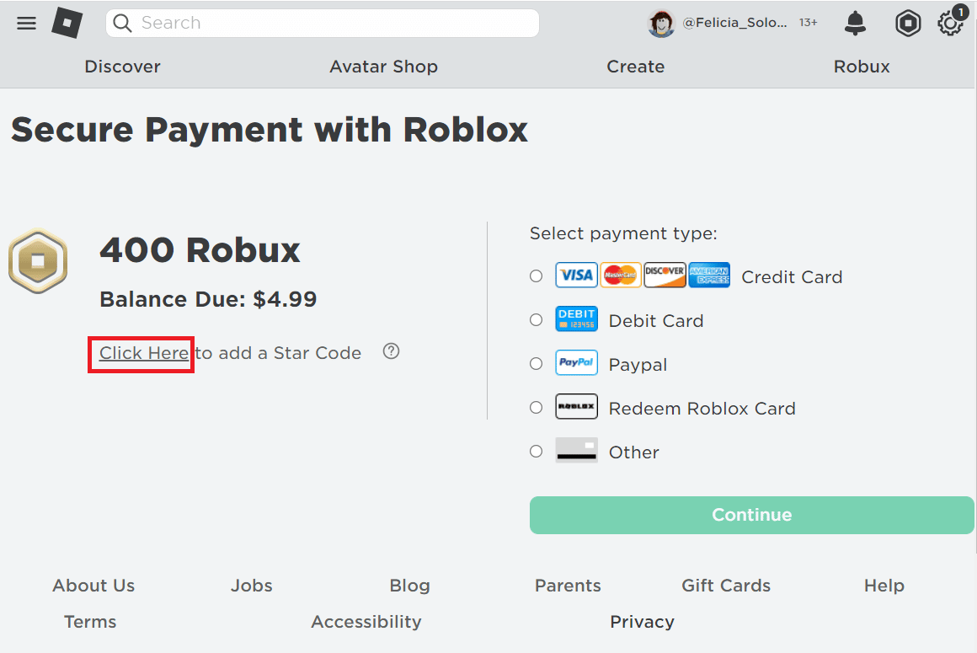Click the Roblox gift card icon
Image resolution: width=977 pixels, height=653 pixels.
(576, 407)
